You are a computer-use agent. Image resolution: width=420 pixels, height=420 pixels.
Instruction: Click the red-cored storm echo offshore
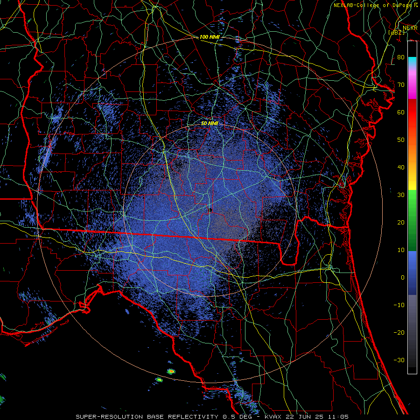(x=171, y=371)
